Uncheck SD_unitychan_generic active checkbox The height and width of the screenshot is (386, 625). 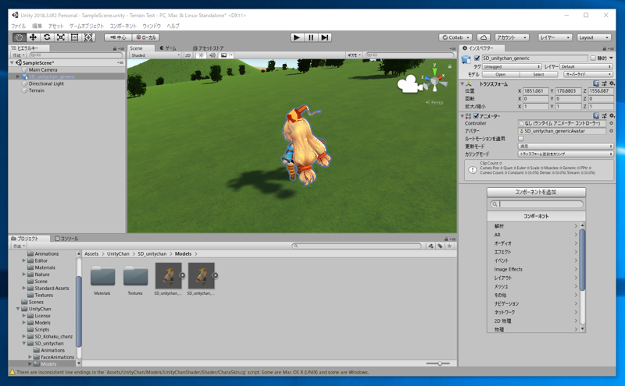(477, 58)
